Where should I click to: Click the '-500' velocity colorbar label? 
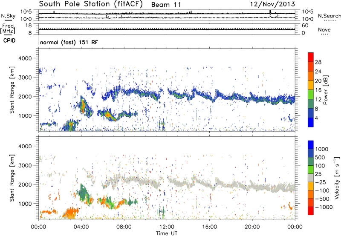pos(322,199)
